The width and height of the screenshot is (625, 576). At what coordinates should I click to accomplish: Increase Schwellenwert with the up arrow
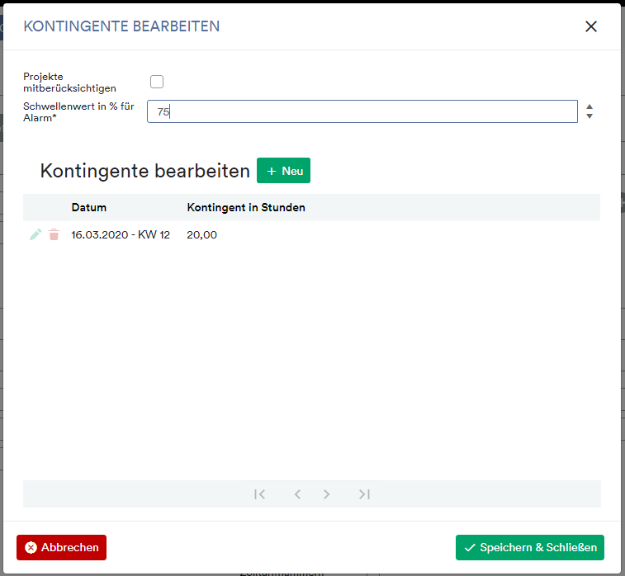pyautogui.click(x=589, y=106)
